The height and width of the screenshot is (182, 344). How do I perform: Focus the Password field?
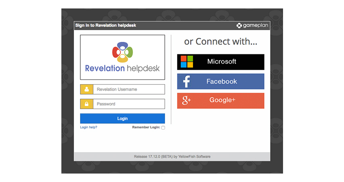[x=129, y=104]
